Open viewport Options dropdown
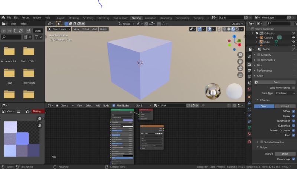This screenshot has height=169, width=297. coord(237,24)
